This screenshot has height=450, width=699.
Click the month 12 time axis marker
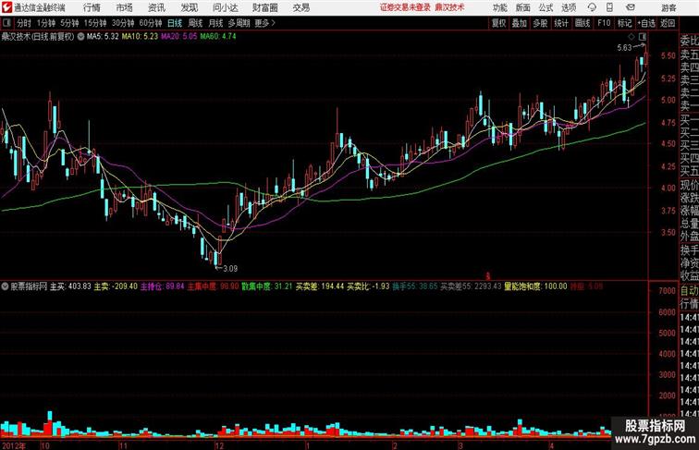[x=219, y=445]
